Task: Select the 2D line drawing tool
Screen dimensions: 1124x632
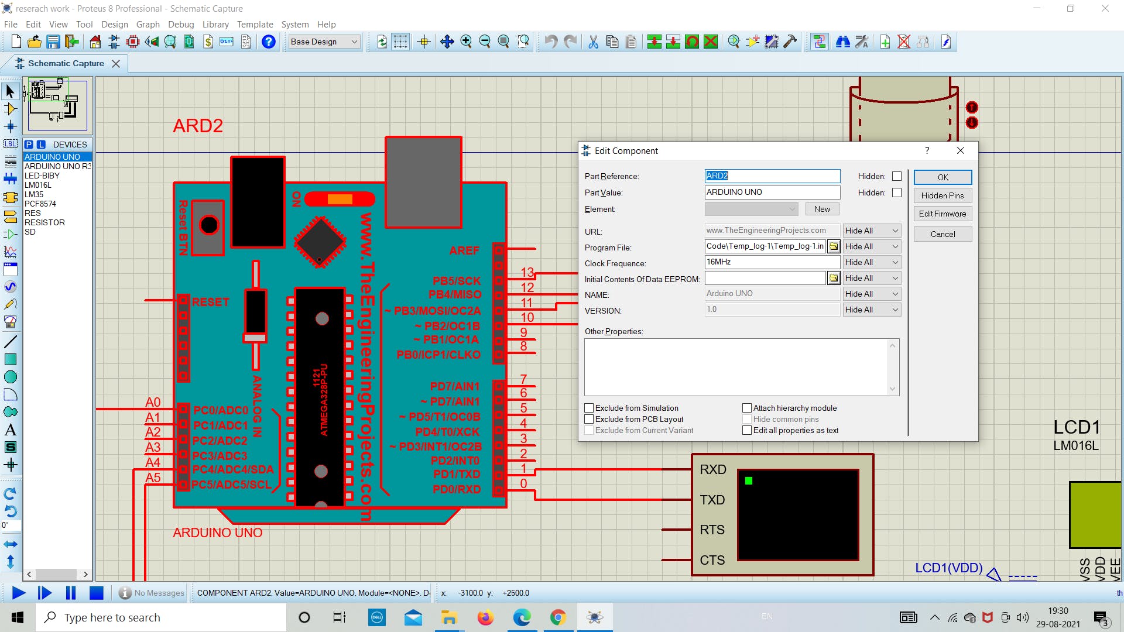Action: [10, 342]
